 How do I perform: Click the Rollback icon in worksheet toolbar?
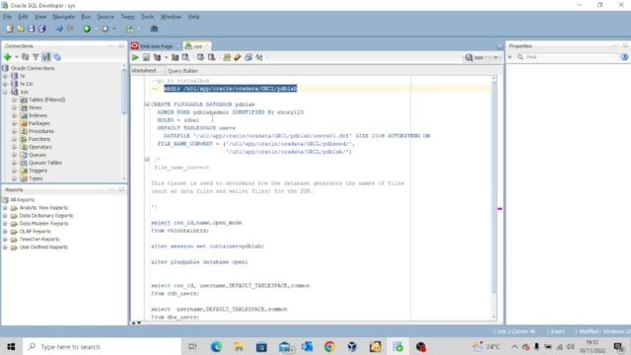click(x=211, y=57)
